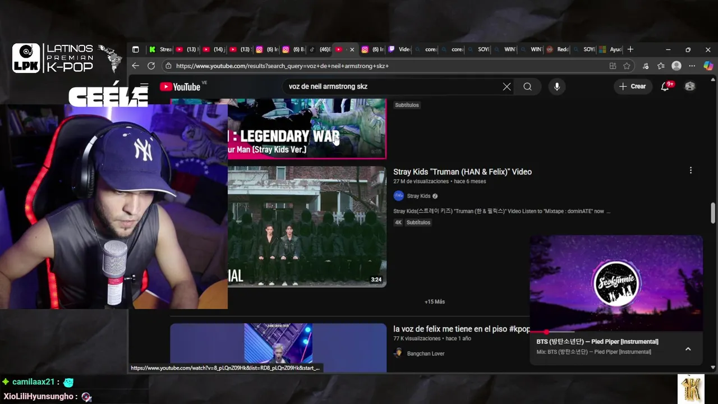Open 'la voz de felix' video title
The height and width of the screenshot is (404, 718).
[461, 329]
